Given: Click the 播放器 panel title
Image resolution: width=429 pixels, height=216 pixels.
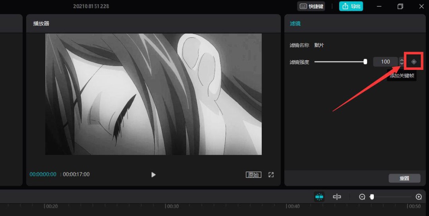Looking at the screenshot, I should coord(41,23).
